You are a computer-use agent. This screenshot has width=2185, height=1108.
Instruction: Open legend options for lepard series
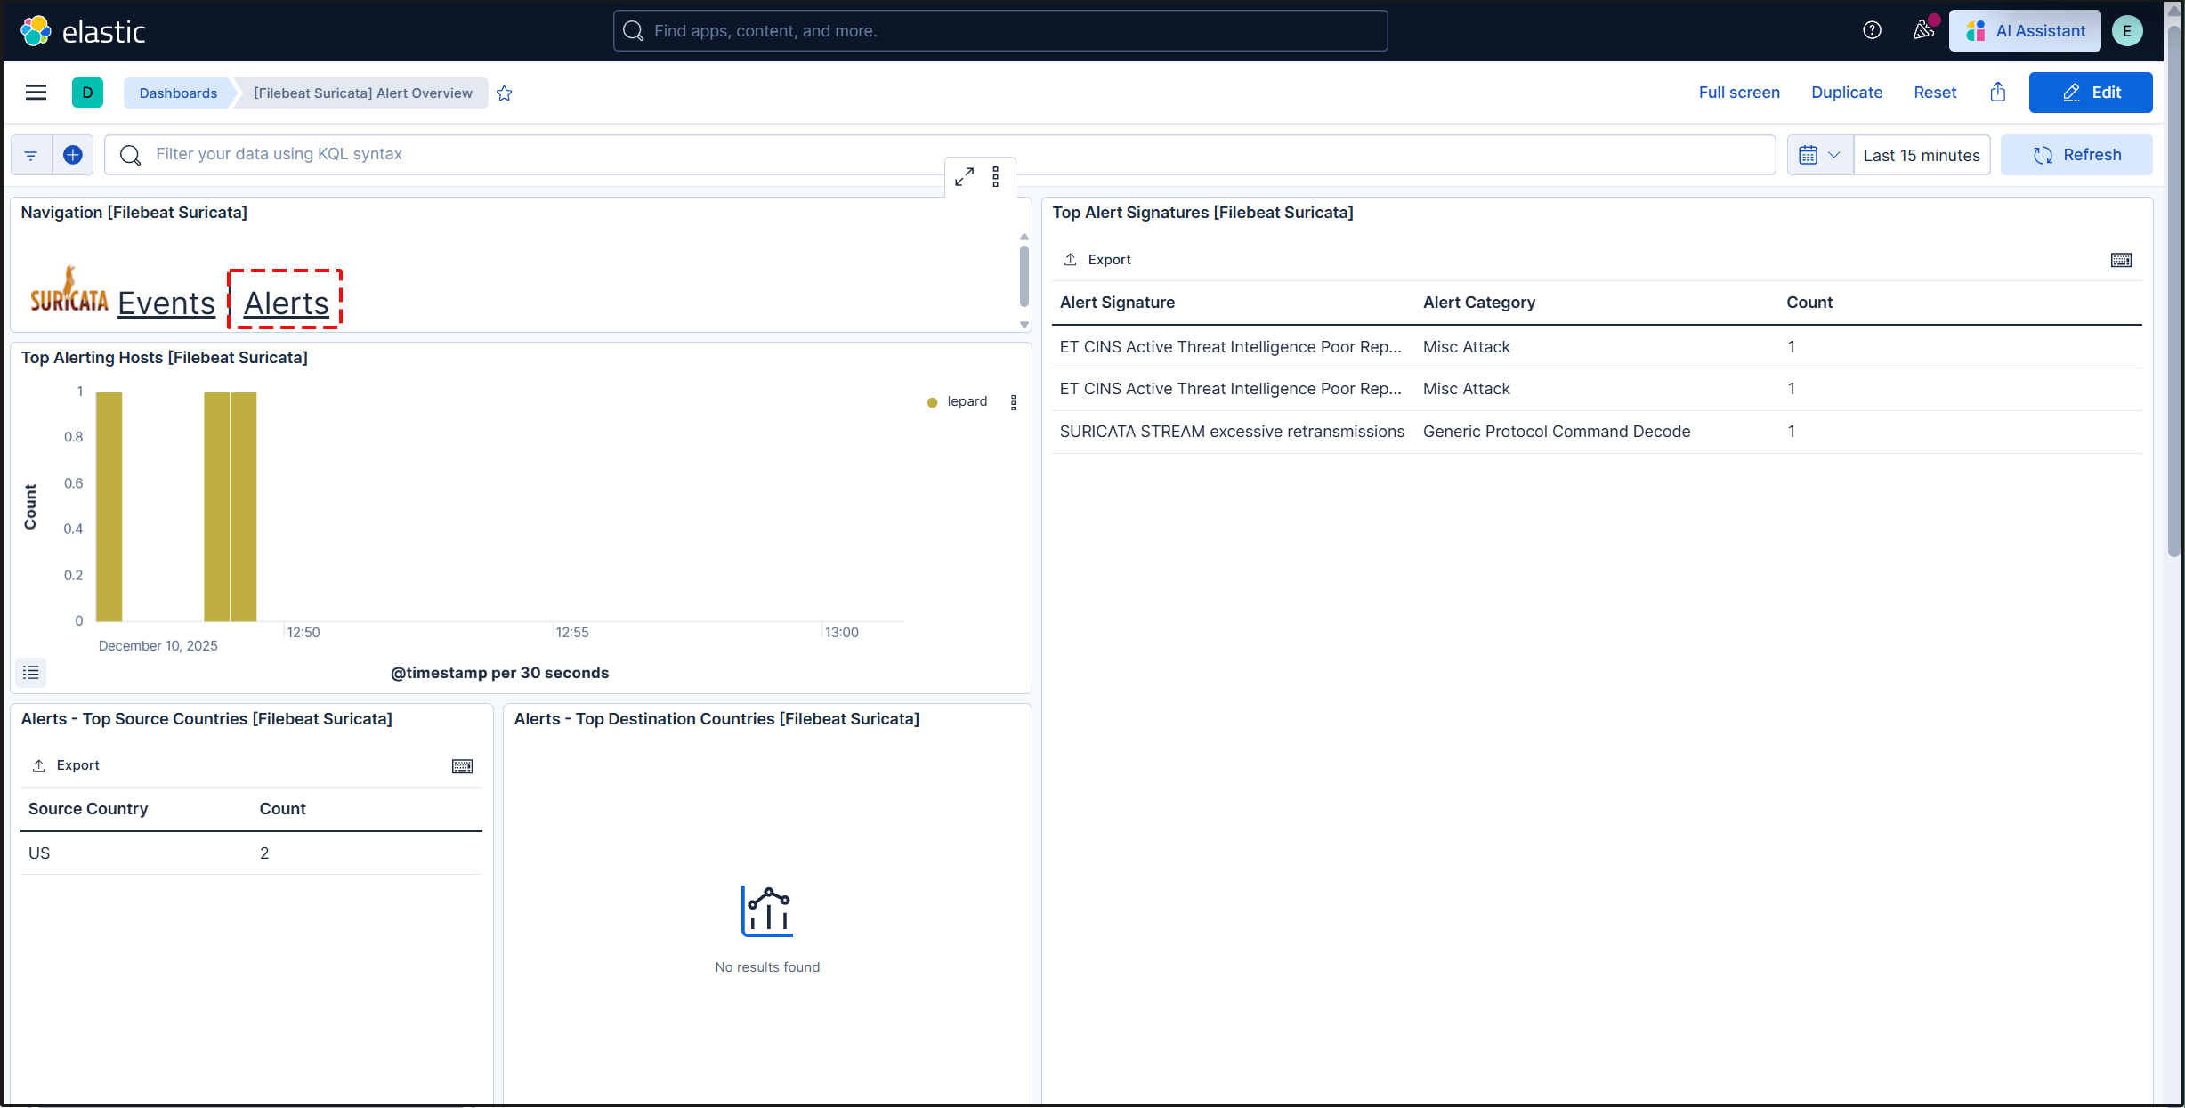click(x=1013, y=402)
